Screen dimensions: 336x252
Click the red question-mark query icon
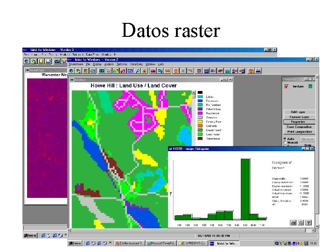tap(123, 71)
